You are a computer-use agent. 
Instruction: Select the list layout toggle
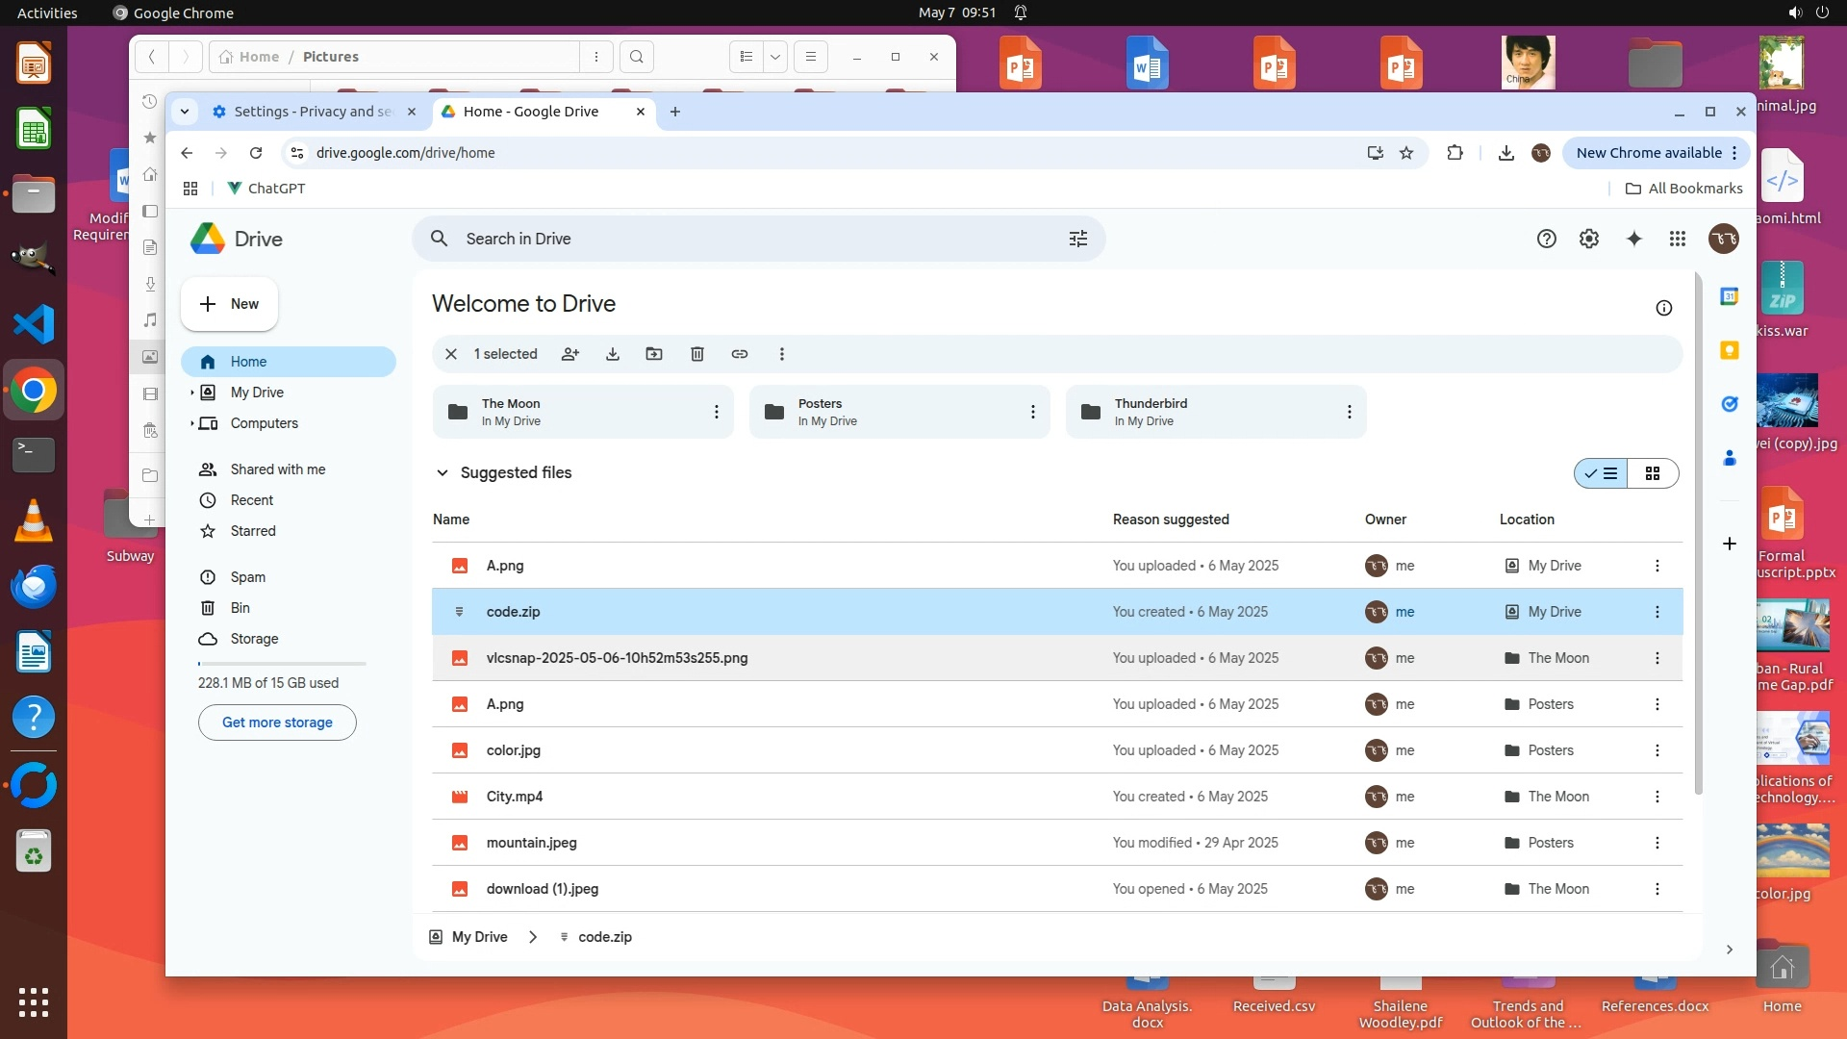click(x=1602, y=473)
